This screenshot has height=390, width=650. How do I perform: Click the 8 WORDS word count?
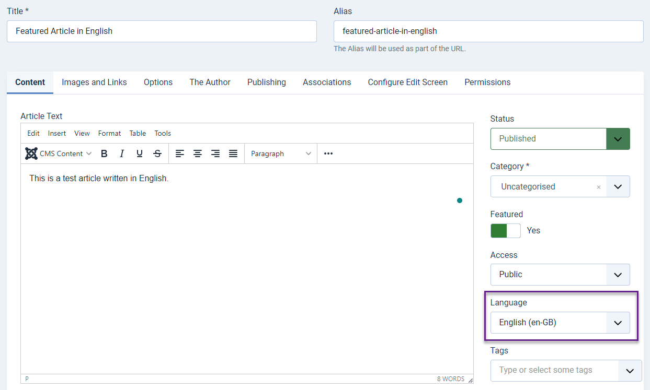click(x=451, y=379)
